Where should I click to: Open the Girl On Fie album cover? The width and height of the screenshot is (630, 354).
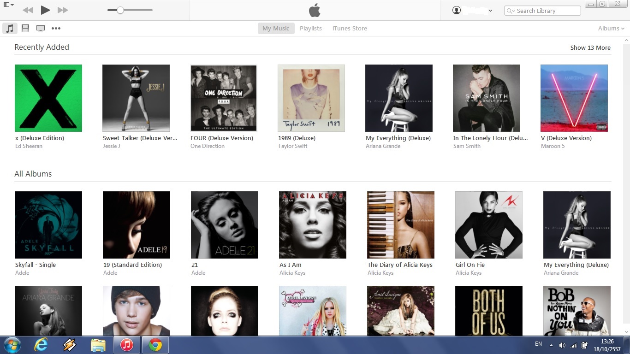pos(489,225)
